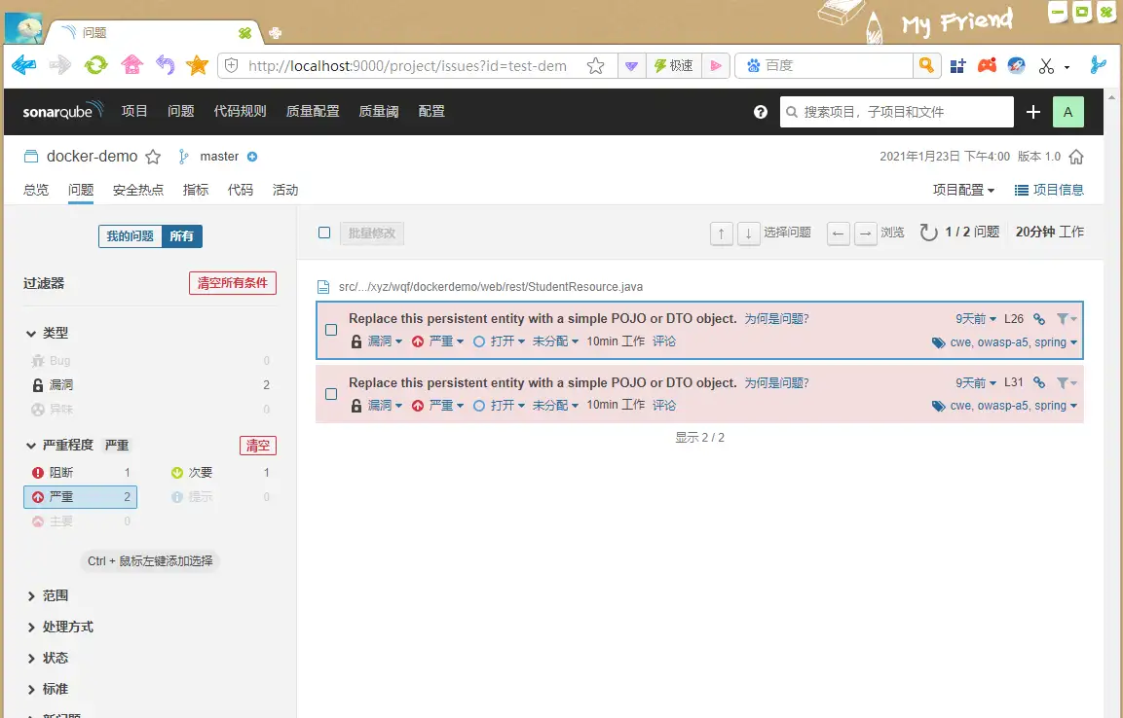Image resolution: width=1123 pixels, height=718 pixels.
Task: Open the 代码规则 menu in top navigation
Action: click(x=240, y=112)
